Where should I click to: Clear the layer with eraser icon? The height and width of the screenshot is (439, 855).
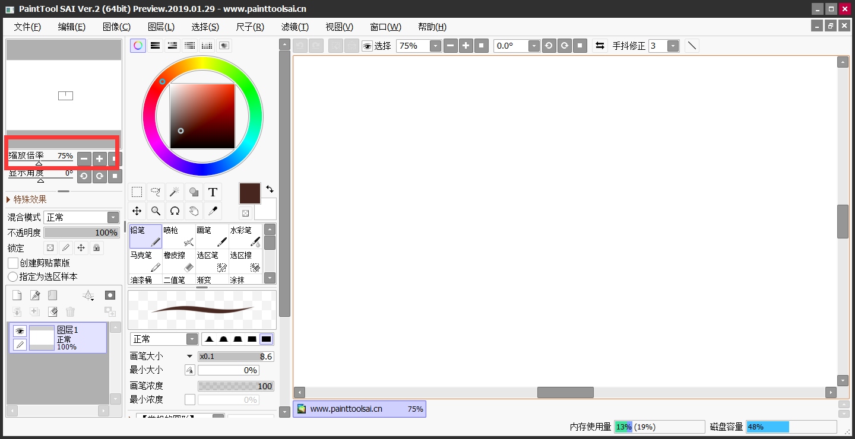53,311
